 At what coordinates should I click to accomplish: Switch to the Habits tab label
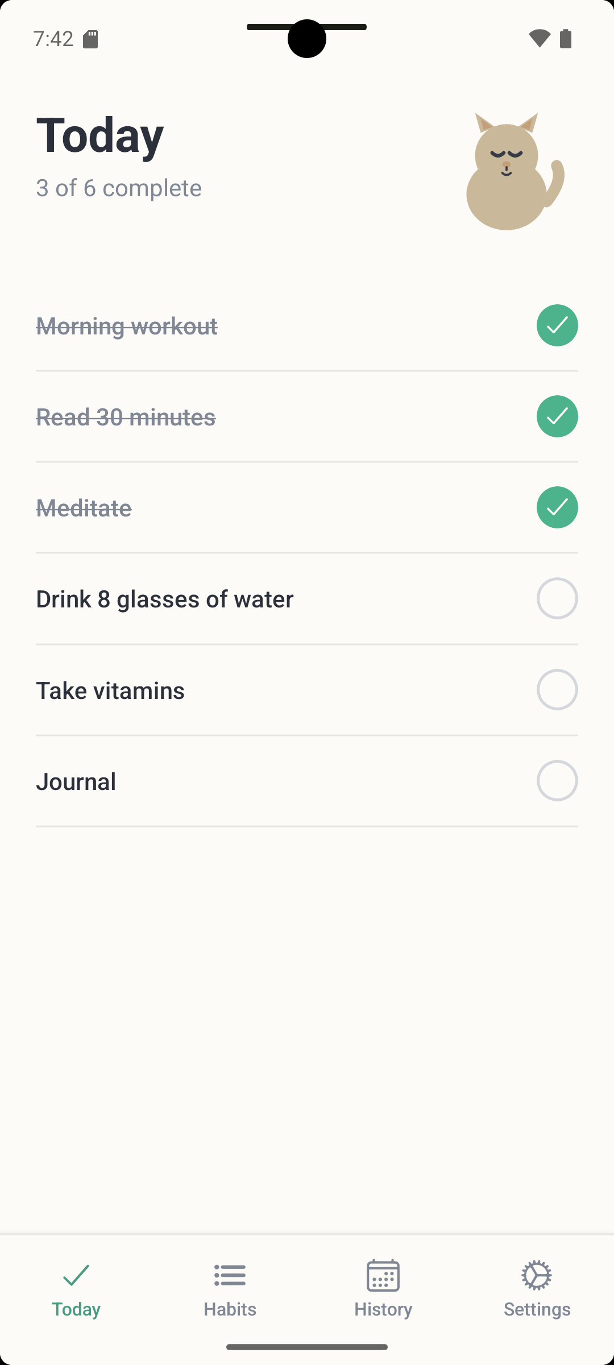(230, 1309)
